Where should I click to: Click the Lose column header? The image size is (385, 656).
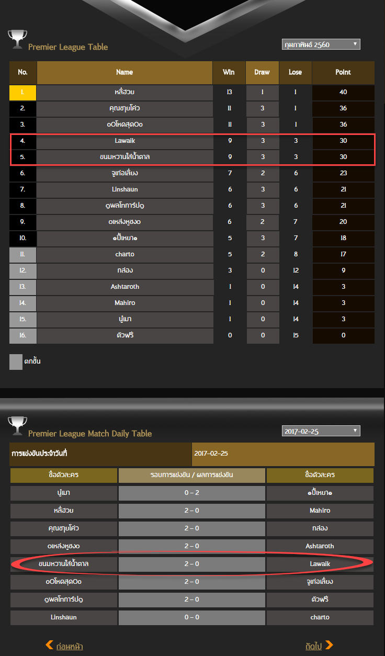295,72
